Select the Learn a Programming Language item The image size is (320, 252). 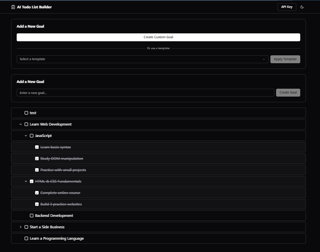tap(57, 238)
